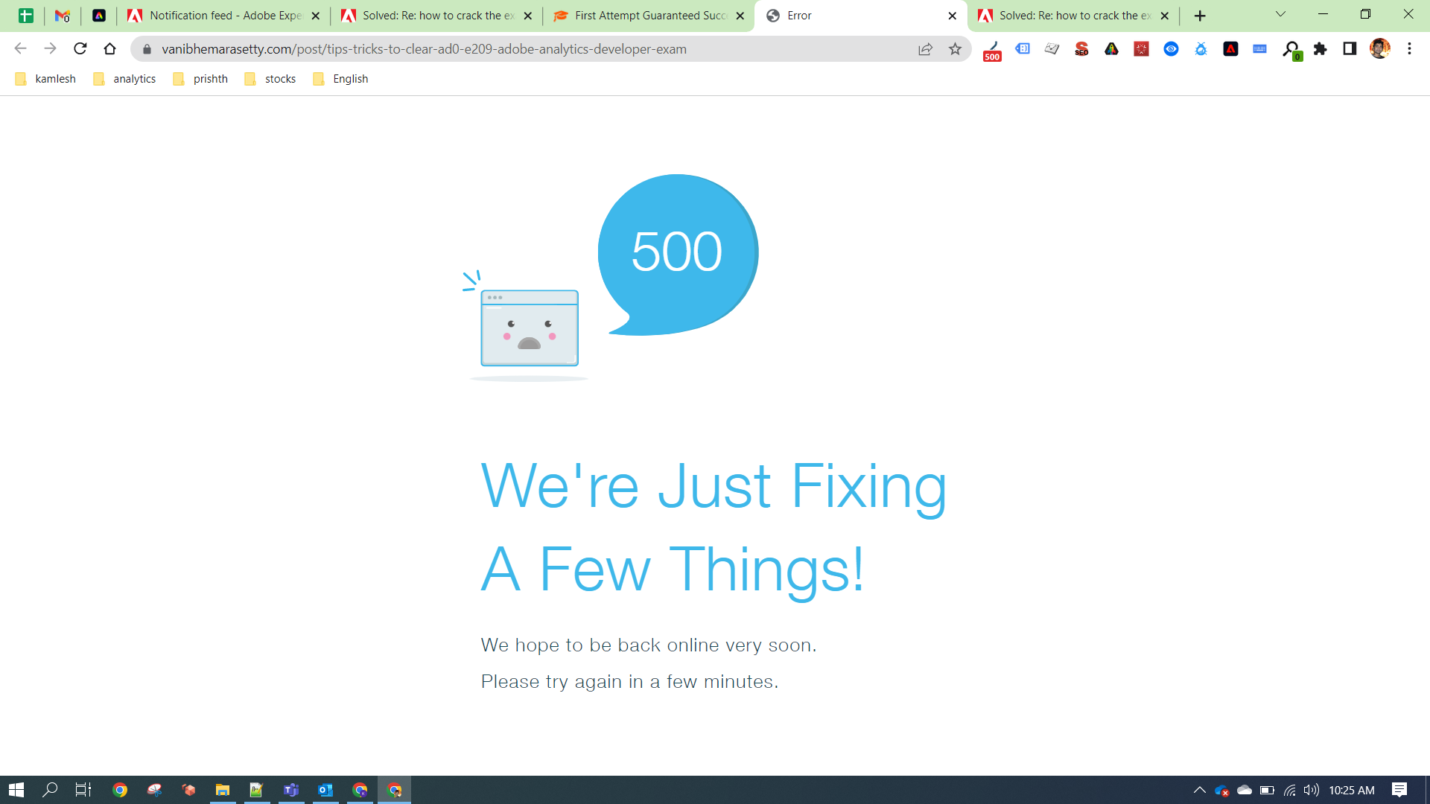This screenshot has height=804, width=1430.
Task: Click the share page icon in address bar
Action: [924, 49]
